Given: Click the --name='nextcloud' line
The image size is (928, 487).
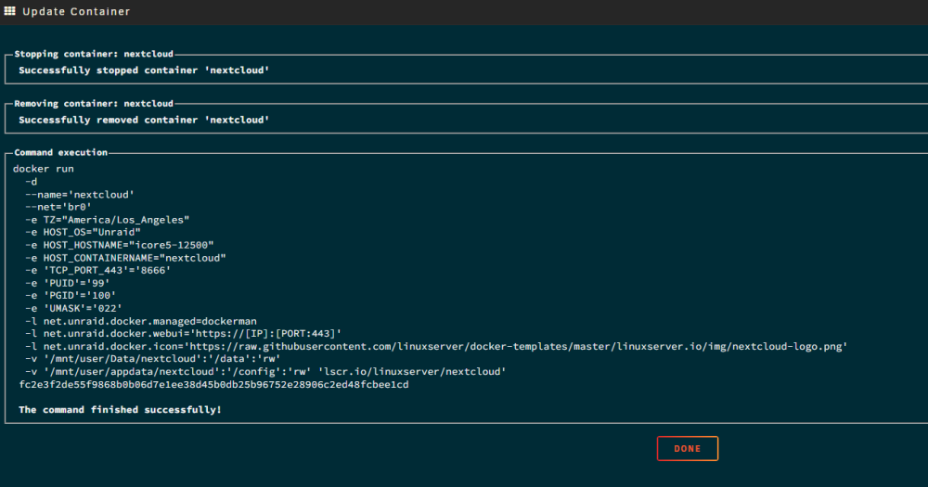Looking at the screenshot, I should point(80,195).
